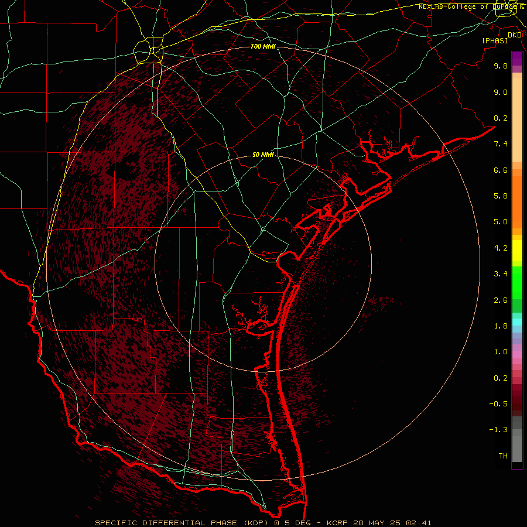The width and height of the screenshot is (527, 527).
Task: Click the 0.2 scale label
Action: point(501,378)
